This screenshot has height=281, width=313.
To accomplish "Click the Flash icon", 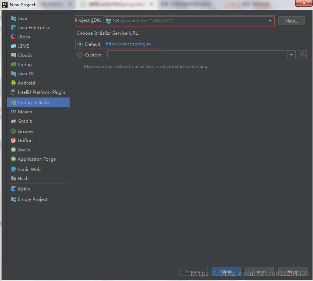I will tap(13, 179).
